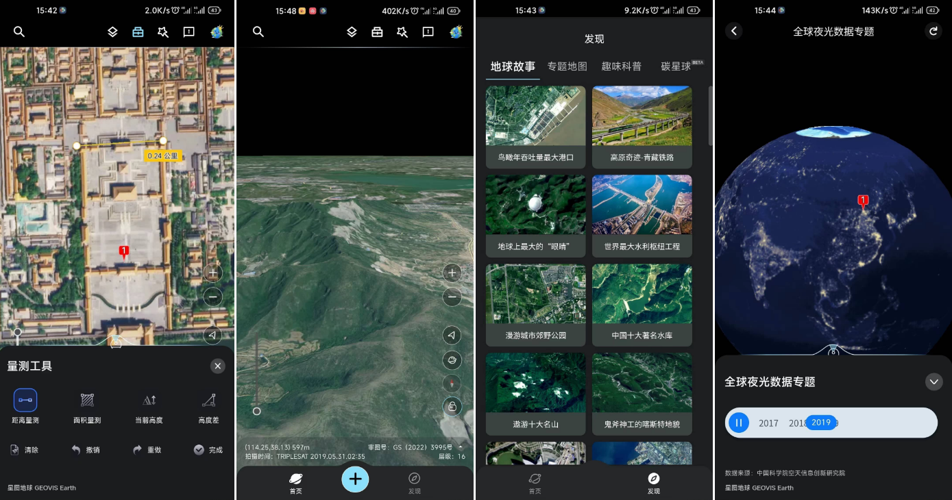952x500 pixels.
Task: Open the 鸟瞰年吞吐量最大港口 story card
Action: pos(535,127)
